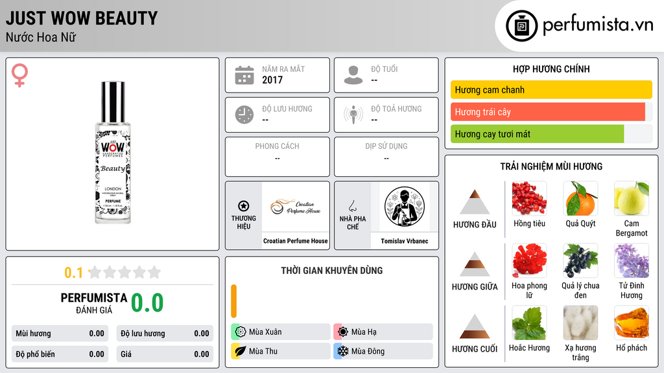Viewport: 664px width, 373px height.
Task: Click the Giá 0.00 score row
Action: point(165,354)
